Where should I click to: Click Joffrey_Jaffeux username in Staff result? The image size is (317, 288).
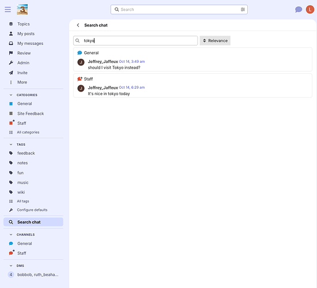tap(103, 88)
